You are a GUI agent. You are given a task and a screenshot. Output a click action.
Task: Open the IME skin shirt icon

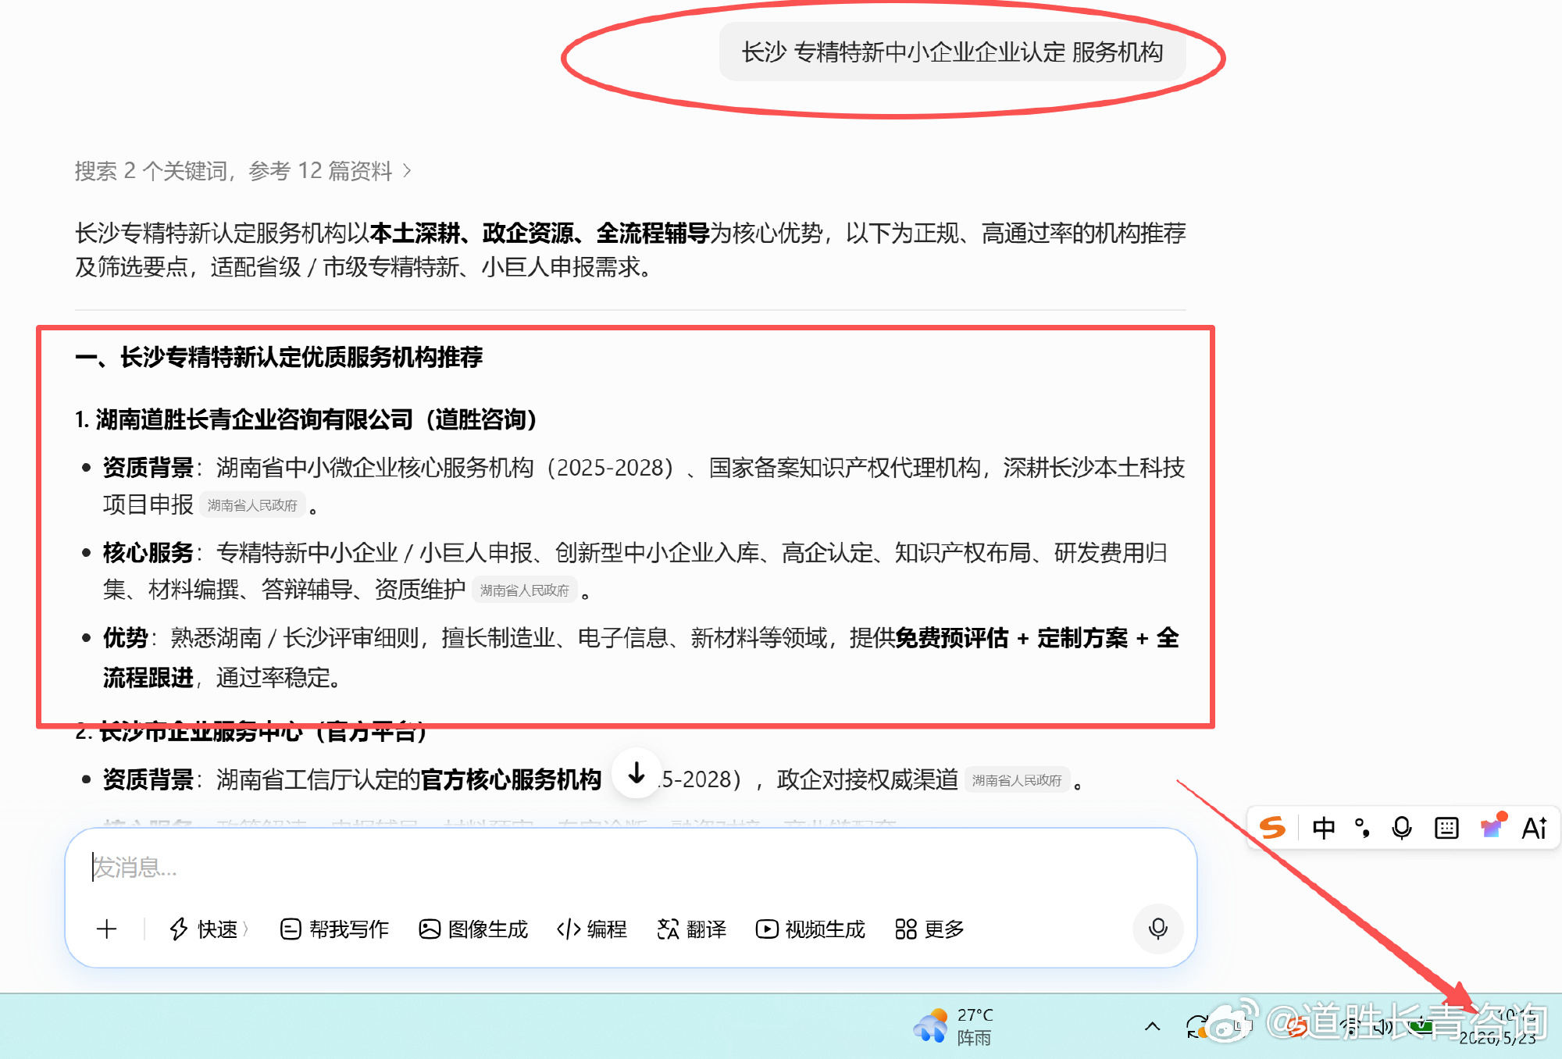[1492, 826]
